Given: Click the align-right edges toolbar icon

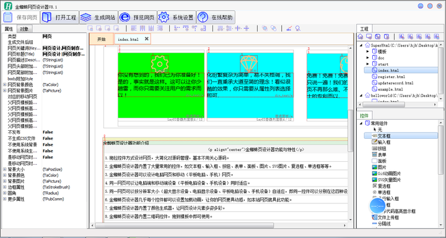Looking at the screenshot, I should pos(160,28).
